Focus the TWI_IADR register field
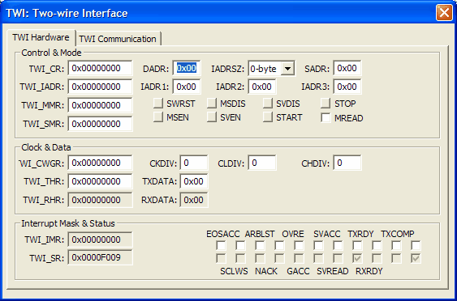 click(x=101, y=87)
